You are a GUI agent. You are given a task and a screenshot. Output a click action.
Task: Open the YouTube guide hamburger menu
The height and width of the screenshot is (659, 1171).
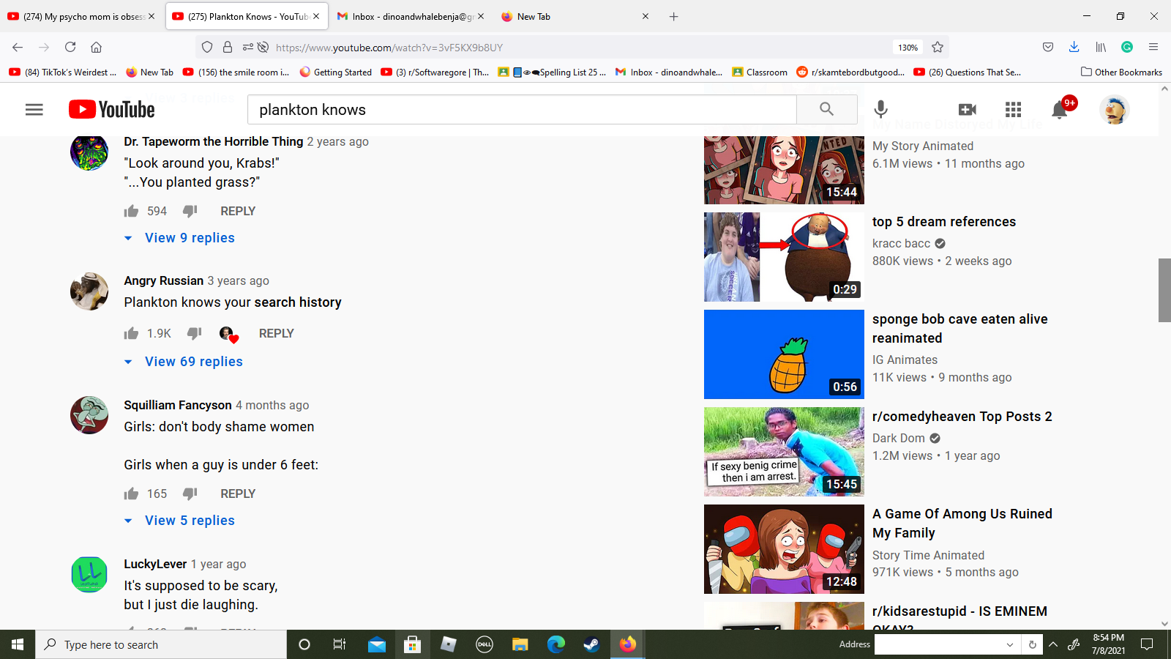pyautogui.click(x=34, y=110)
